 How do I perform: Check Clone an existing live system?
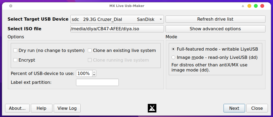pyautogui.click(x=90, y=51)
